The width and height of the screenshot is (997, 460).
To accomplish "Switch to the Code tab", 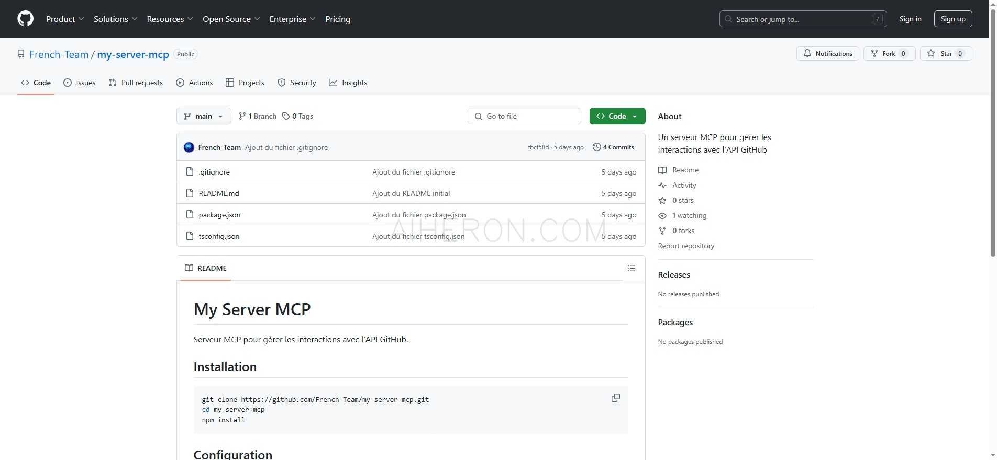I will click(36, 83).
